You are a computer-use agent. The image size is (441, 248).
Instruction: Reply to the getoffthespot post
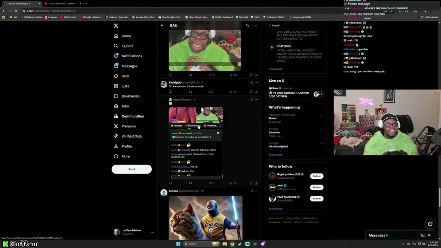(x=170, y=183)
